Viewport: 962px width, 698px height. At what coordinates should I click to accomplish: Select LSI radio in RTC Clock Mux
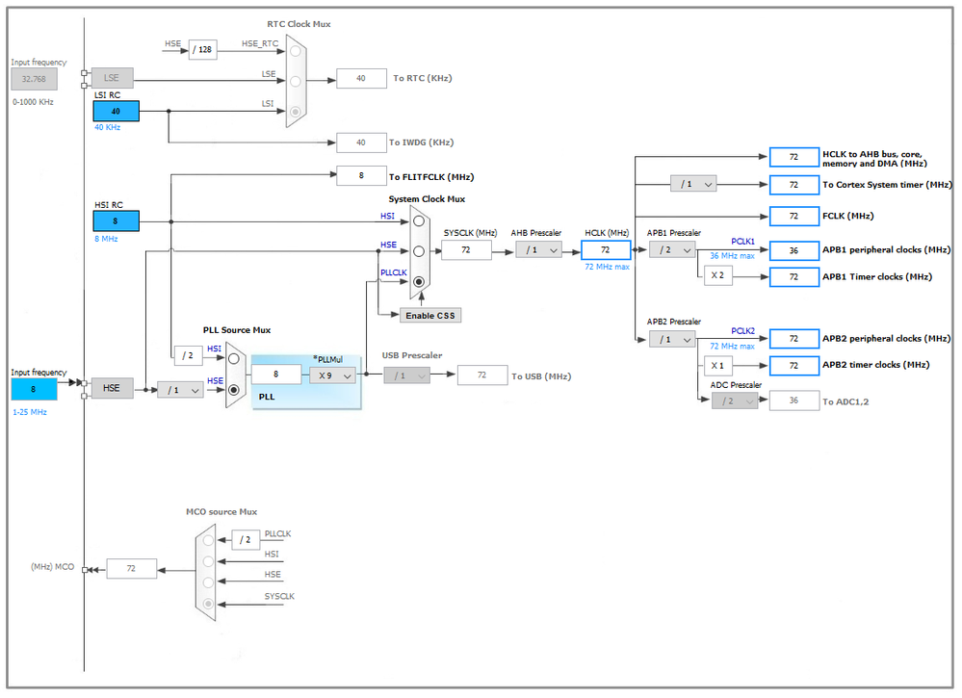point(296,112)
